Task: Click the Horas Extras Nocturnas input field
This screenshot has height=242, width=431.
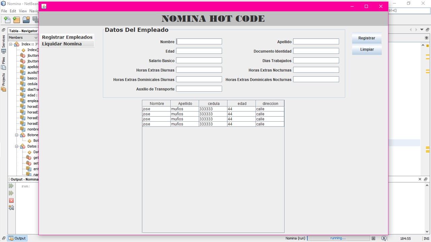Action: point(316,70)
